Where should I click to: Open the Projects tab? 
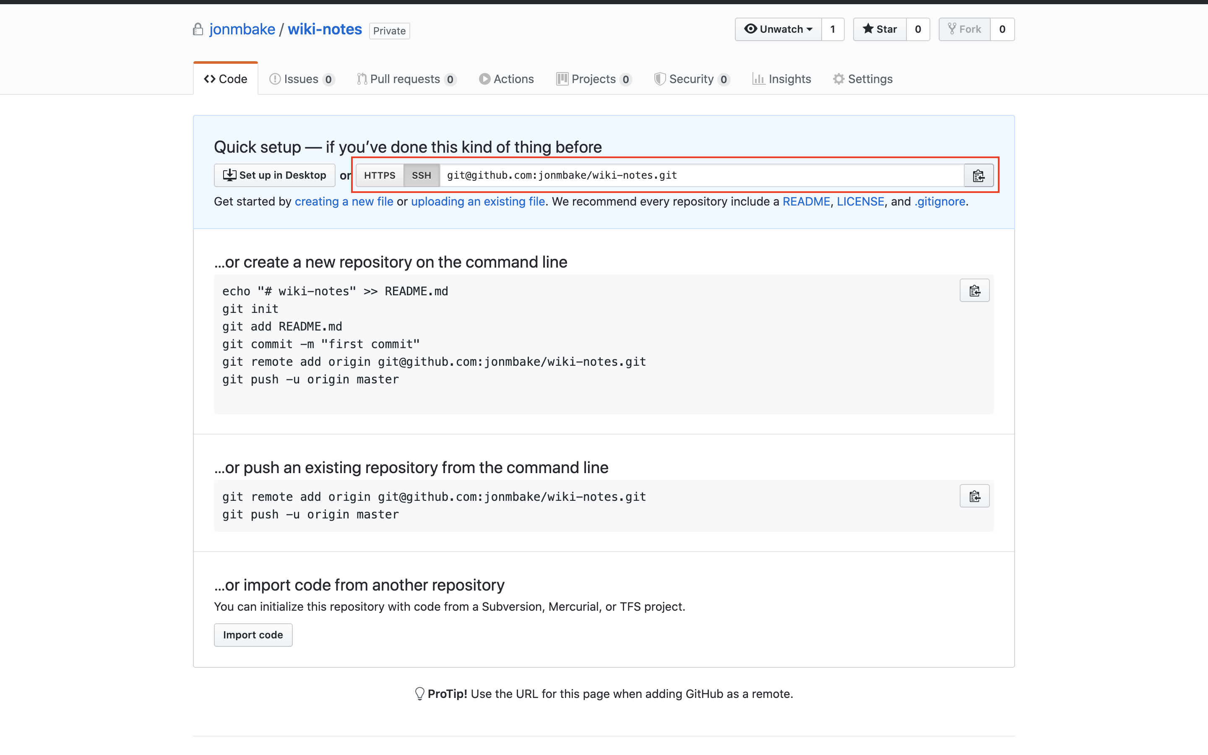point(594,79)
